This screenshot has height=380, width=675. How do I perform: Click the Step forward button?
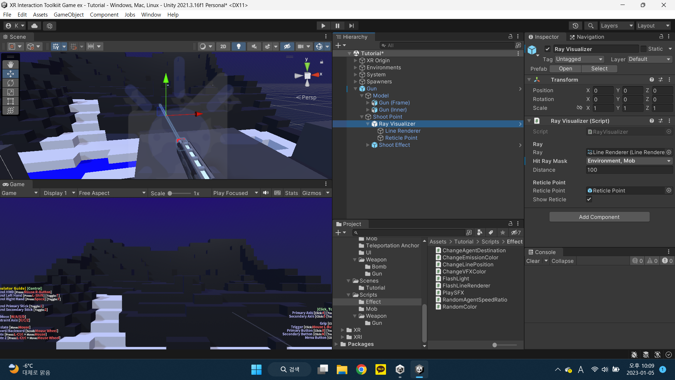point(352,26)
